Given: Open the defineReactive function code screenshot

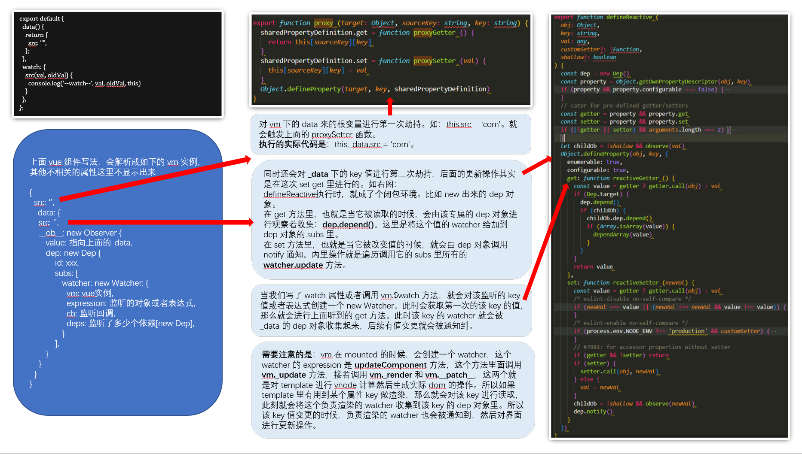Looking at the screenshot, I should [670, 225].
